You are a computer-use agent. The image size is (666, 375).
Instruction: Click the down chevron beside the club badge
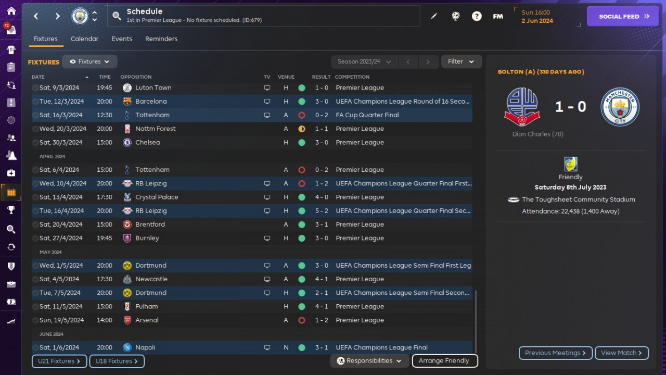pos(94,20)
